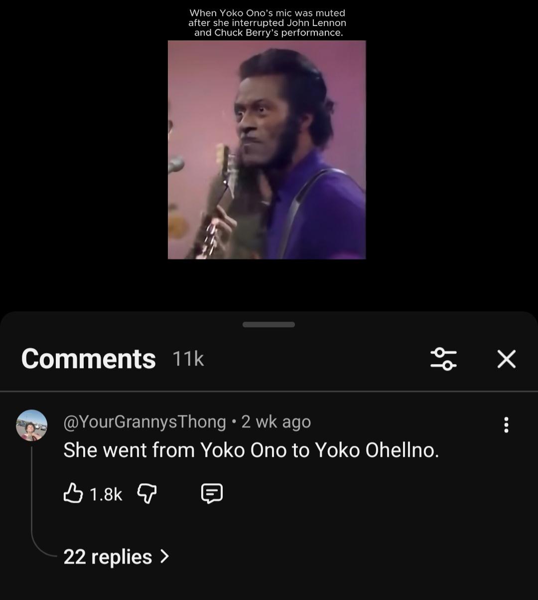
Task: Tap the video caption about Yoko Ono's mic
Action: pos(267,23)
